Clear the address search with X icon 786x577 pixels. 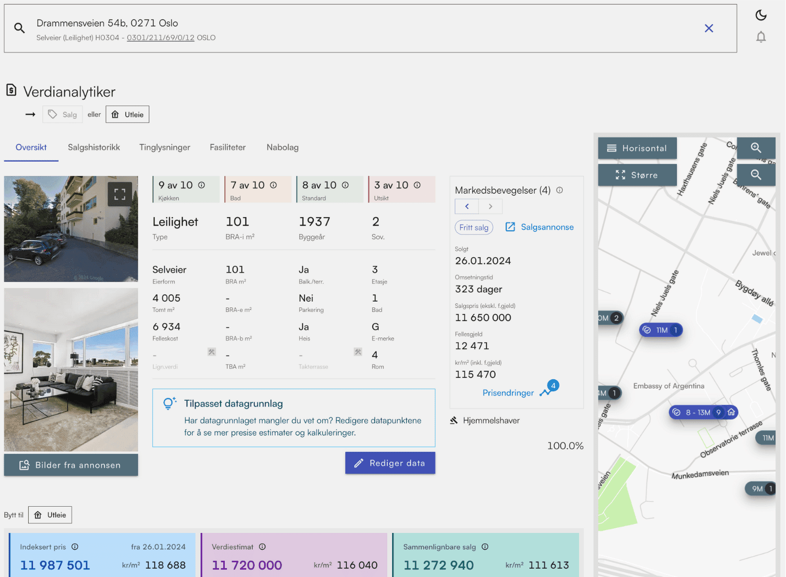click(708, 28)
